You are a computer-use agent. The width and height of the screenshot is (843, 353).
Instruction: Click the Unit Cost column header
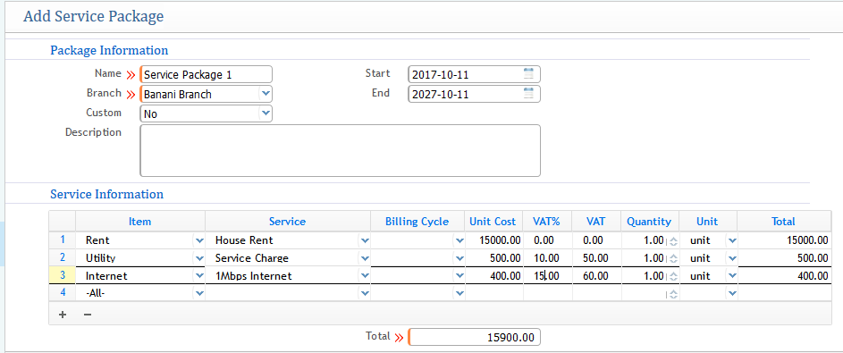[493, 222]
